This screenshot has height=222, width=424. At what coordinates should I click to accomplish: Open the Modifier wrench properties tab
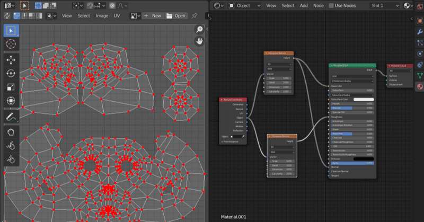pos(420,32)
